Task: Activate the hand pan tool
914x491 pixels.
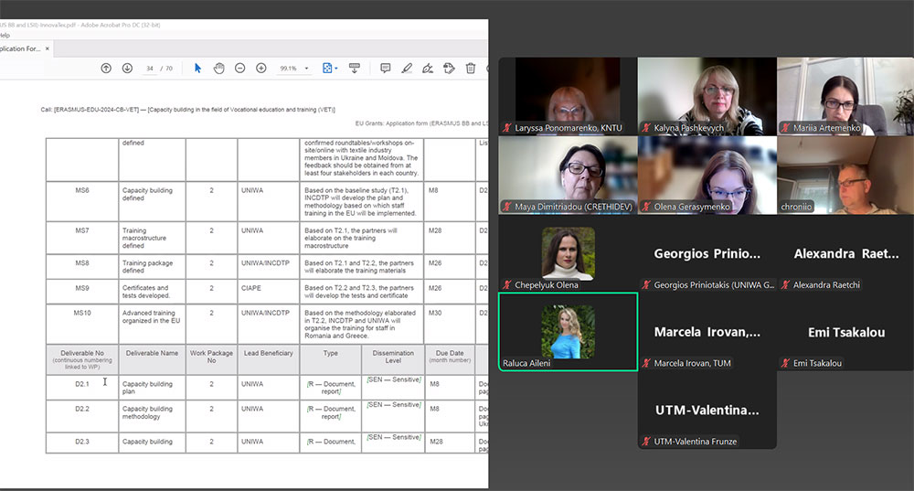Action: (218, 69)
